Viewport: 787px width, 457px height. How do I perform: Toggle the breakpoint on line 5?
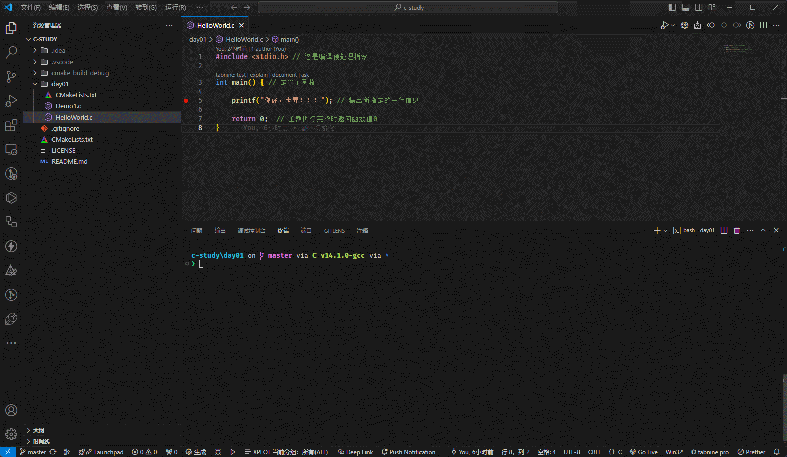[x=186, y=101]
